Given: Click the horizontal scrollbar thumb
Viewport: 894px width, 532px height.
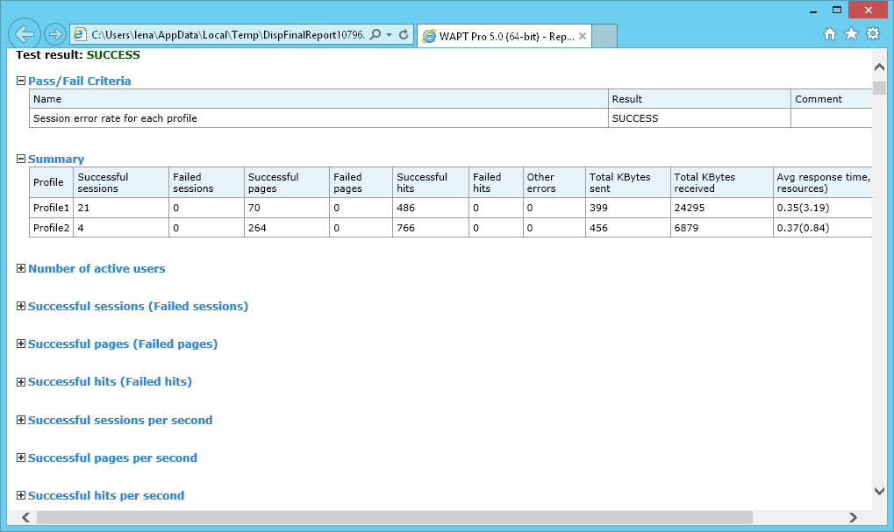Looking at the screenshot, I should 395,517.
